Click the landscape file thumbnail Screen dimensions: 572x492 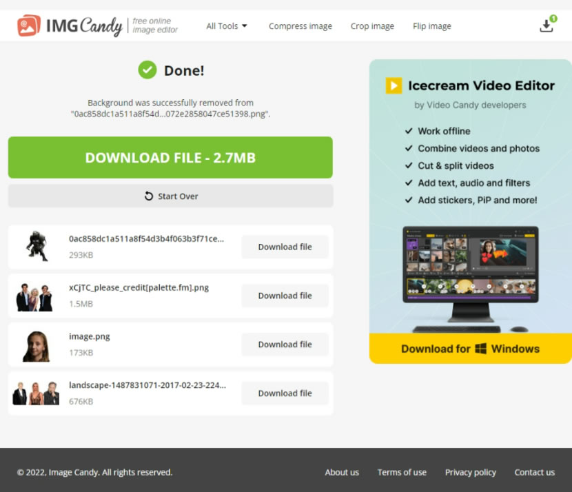(x=36, y=393)
